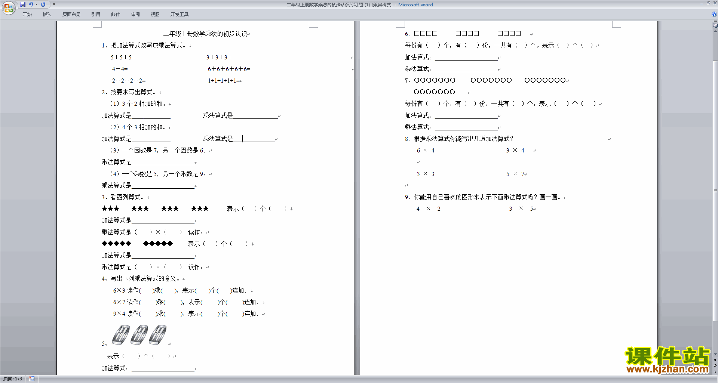718x383 pixels.
Task: Click the line 9×4读作
Action: pos(185,313)
